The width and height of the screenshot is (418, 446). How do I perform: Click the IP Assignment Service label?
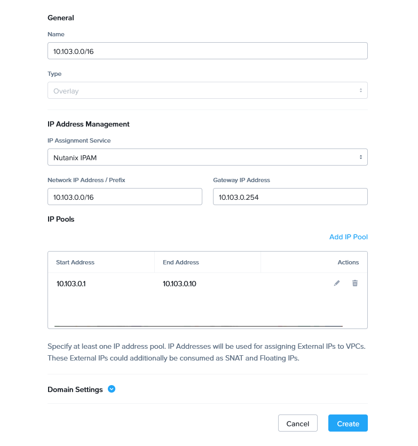tap(79, 140)
